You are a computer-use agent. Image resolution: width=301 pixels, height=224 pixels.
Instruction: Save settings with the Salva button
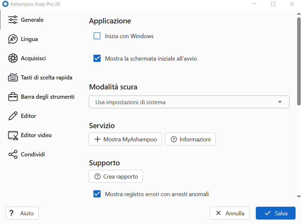click(275, 213)
